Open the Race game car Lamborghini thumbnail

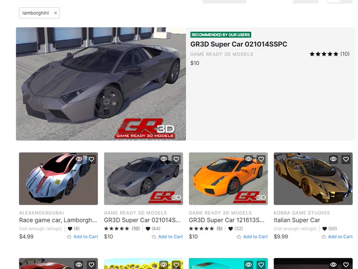click(x=58, y=178)
